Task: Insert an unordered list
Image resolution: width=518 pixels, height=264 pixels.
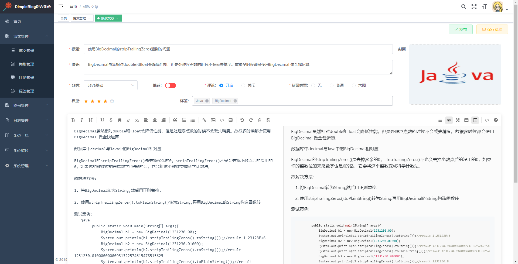Action: coord(193,120)
